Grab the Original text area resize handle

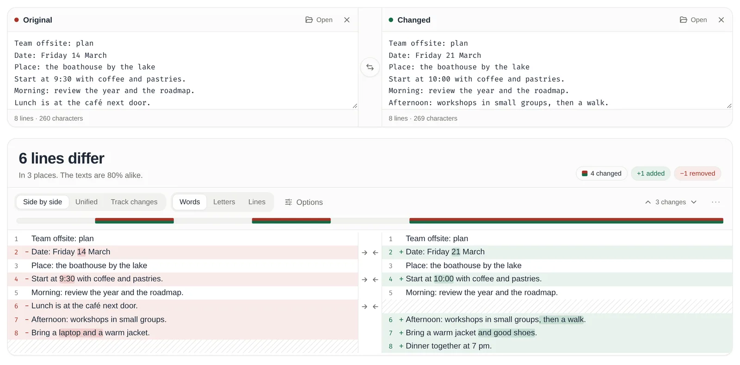355,106
